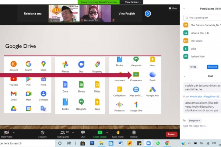This screenshot has width=221, height=147.
Task: Click the Collections icon
Action: 119,89
